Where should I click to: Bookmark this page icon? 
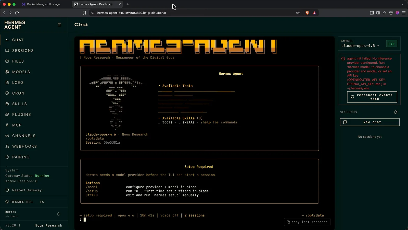84,13
